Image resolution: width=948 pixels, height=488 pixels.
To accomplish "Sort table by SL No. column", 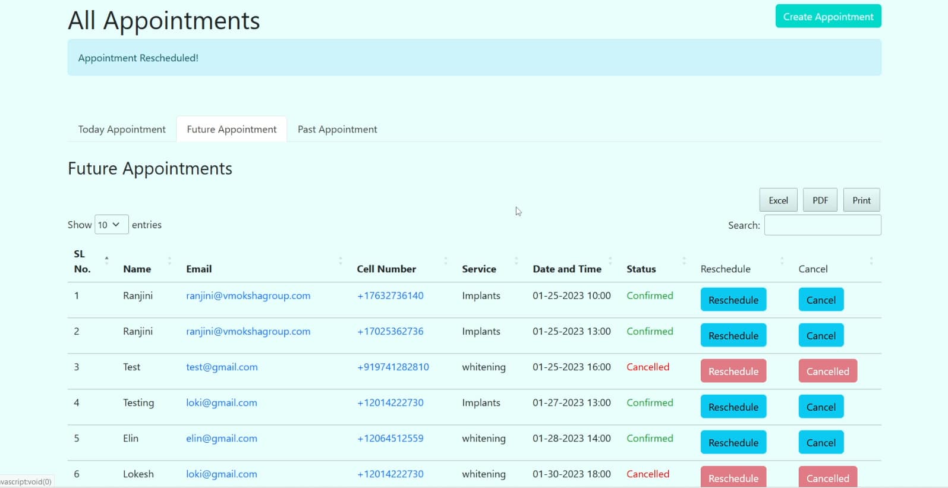I will [x=82, y=262].
